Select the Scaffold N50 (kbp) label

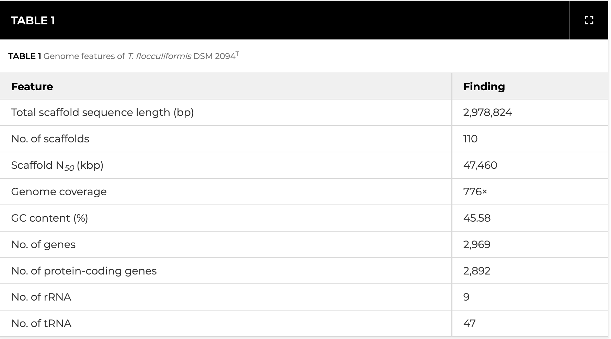[x=57, y=165]
